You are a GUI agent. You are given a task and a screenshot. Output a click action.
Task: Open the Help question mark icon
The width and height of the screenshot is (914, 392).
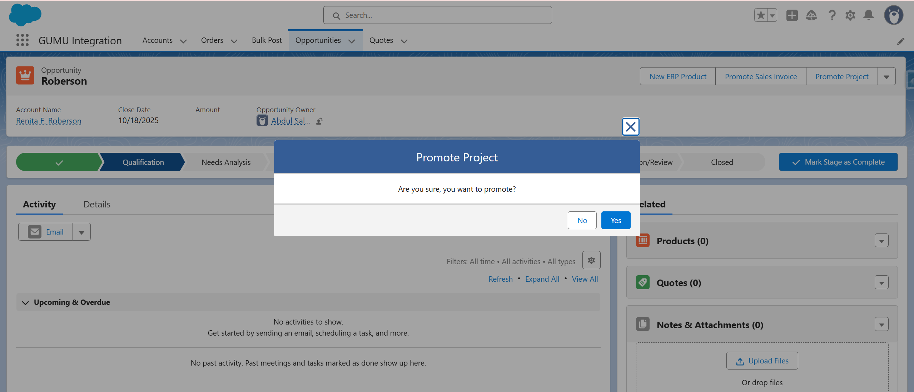click(832, 15)
